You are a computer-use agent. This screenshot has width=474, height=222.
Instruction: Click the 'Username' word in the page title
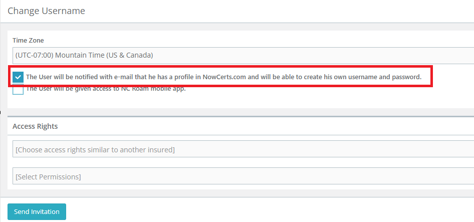(64, 11)
